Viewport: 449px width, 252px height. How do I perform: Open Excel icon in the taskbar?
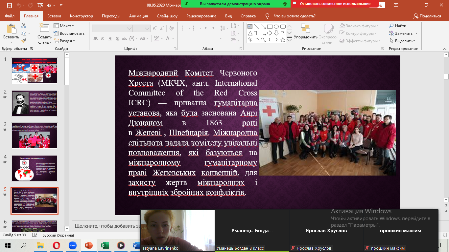pos(105,245)
